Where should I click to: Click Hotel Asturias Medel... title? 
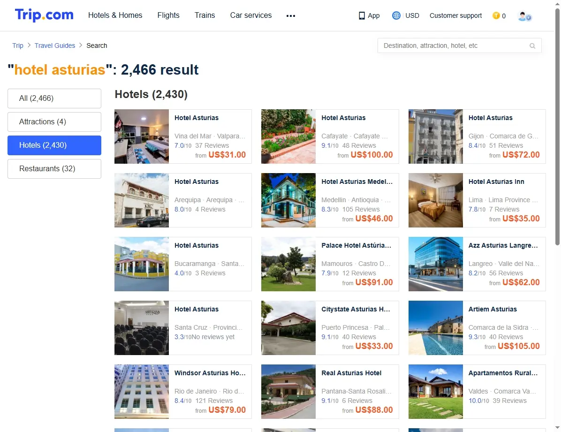[x=356, y=182]
